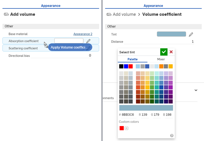Screen dimensions: 204x141
Task: Edit Directional bias value field
Action: point(61,55)
